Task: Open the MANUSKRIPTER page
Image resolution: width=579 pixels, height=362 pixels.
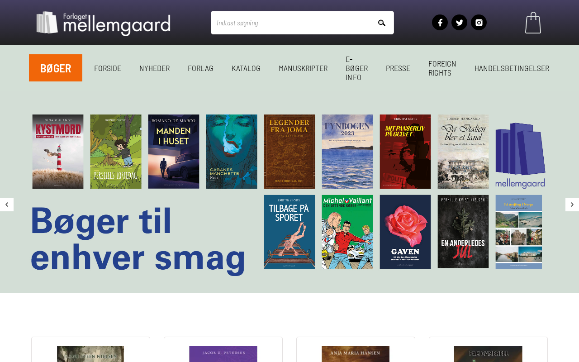Action: point(303,68)
